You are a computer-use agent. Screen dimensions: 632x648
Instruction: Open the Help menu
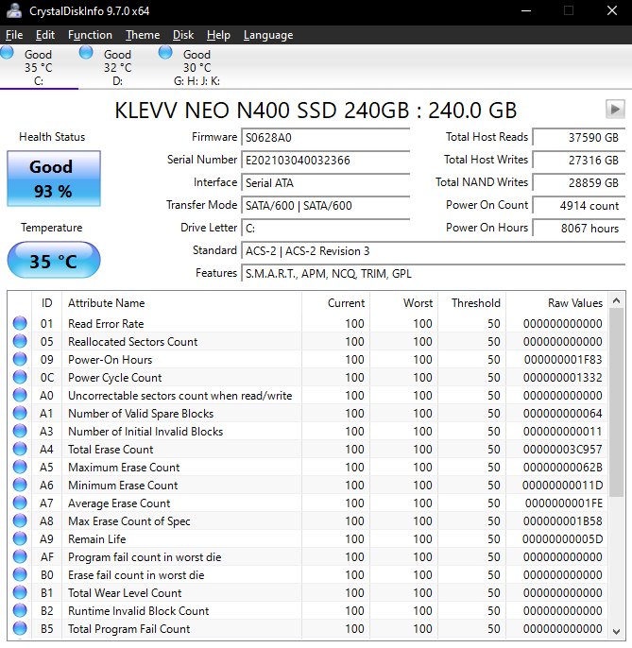pyautogui.click(x=218, y=35)
